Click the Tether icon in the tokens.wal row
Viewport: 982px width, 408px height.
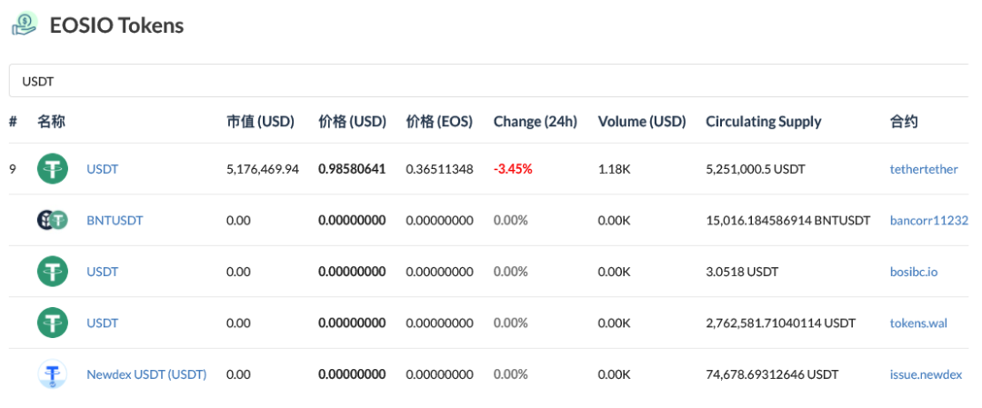tap(53, 323)
